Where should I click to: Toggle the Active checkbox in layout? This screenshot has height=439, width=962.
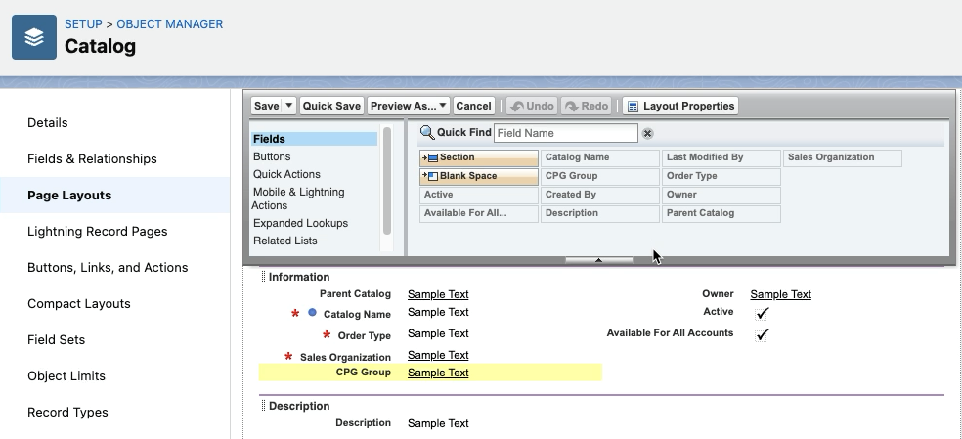point(763,313)
